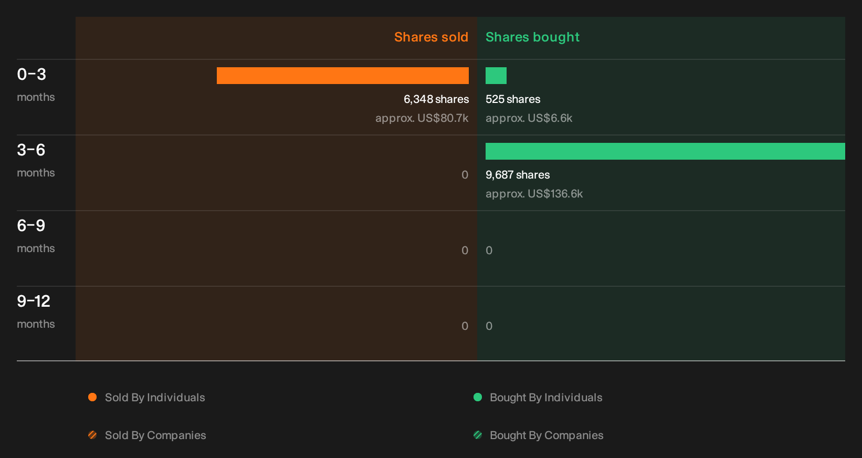Click the striped Bought By Companies legend icon
Image resolution: width=862 pixels, height=458 pixels.
478,435
